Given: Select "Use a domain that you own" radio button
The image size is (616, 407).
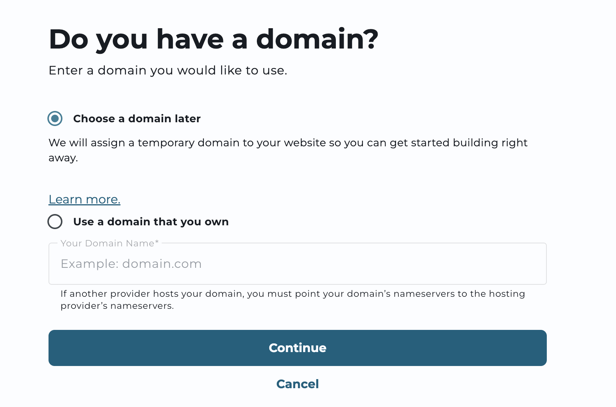Looking at the screenshot, I should (55, 222).
